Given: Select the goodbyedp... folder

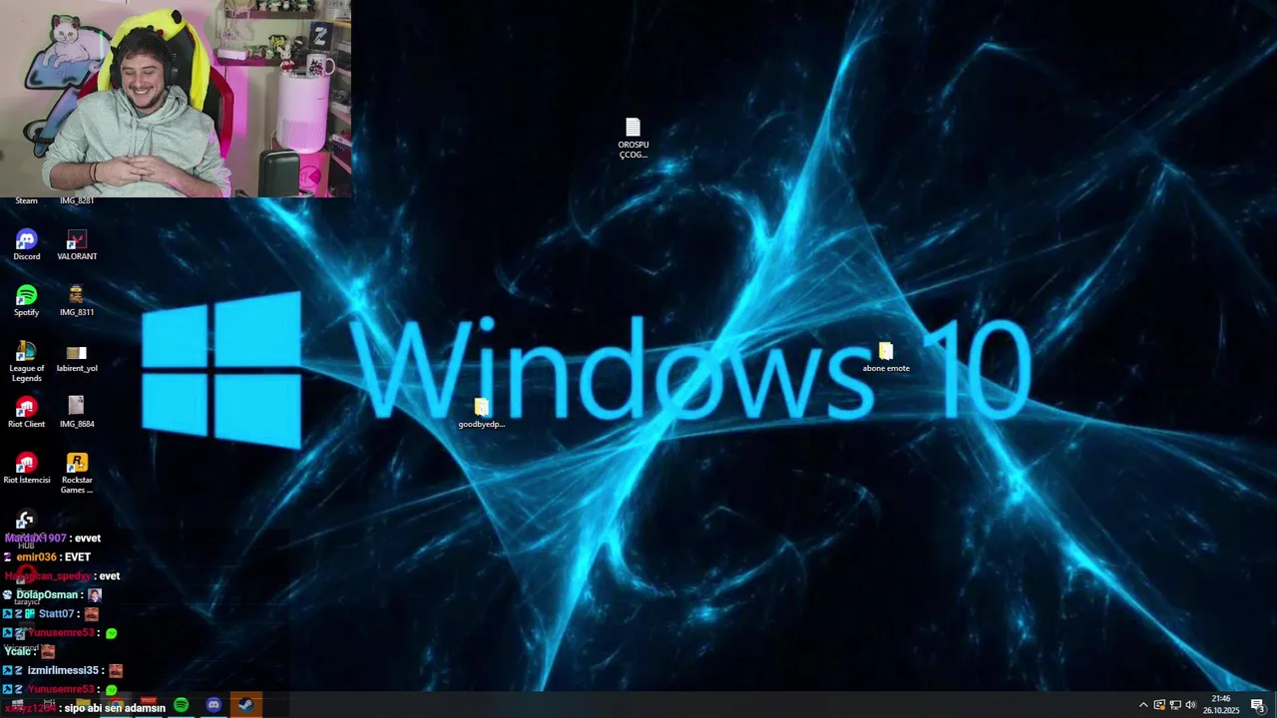Looking at the screenshot, I should (482, 413).
